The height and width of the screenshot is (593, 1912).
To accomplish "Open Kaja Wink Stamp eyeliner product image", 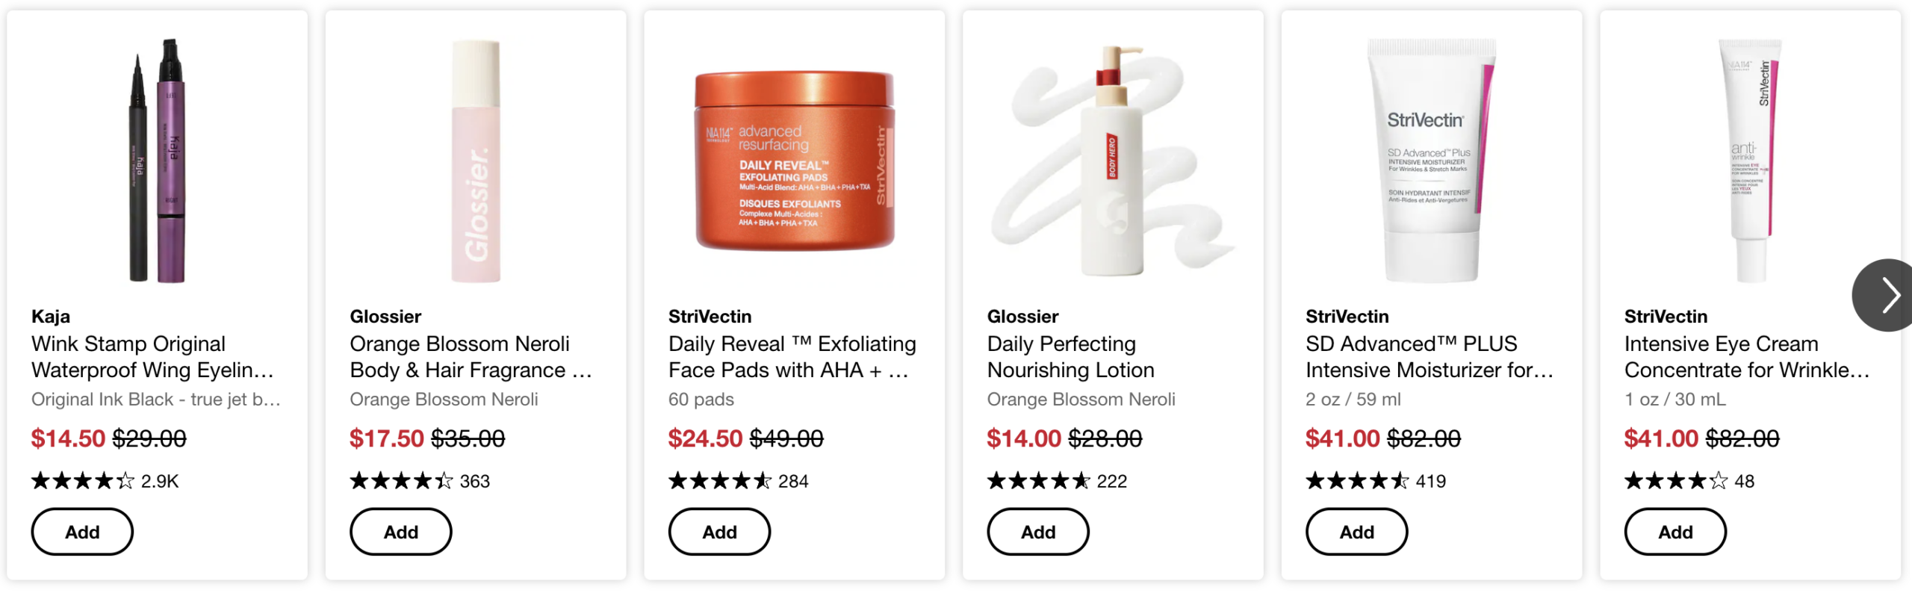I will click(x=158, y=160).
